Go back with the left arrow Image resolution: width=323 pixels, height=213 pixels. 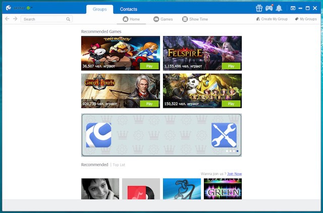7,19
